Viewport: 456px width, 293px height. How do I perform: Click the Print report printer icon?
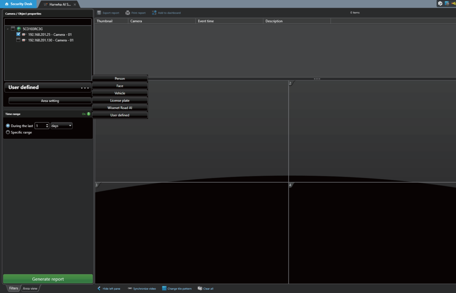pos(128,13)
